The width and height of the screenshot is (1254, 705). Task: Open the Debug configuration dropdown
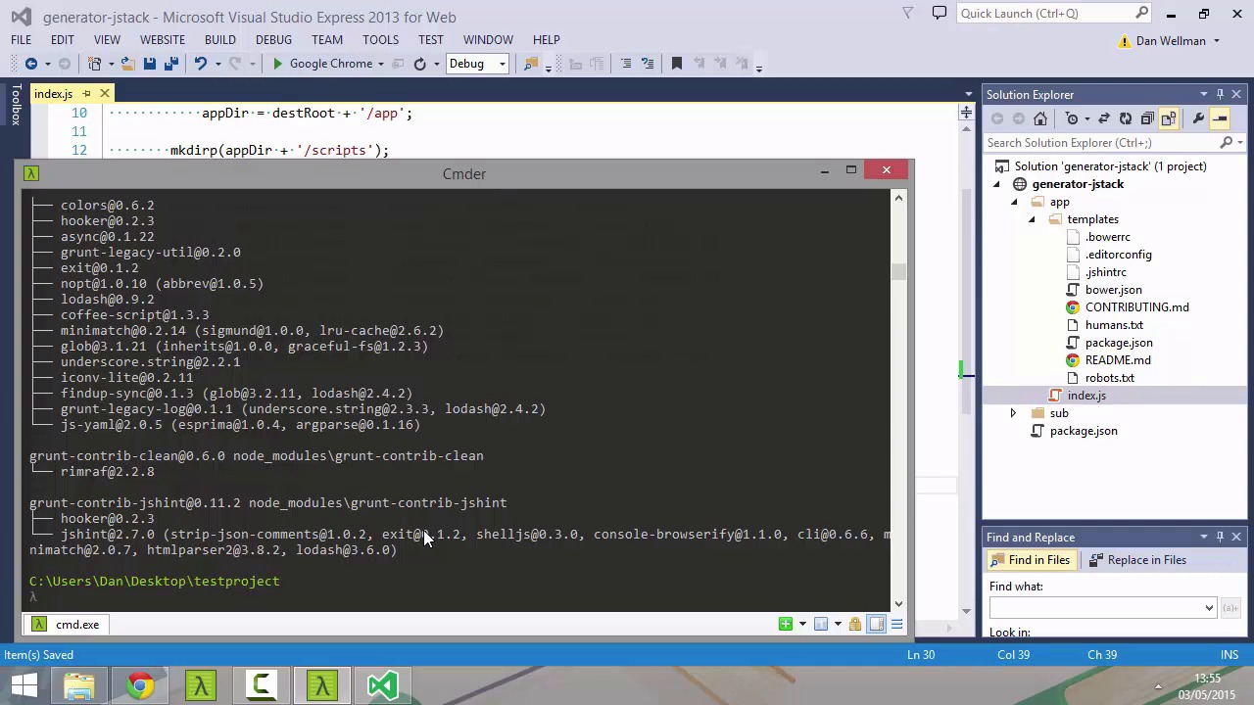click(x=502, y=64)
